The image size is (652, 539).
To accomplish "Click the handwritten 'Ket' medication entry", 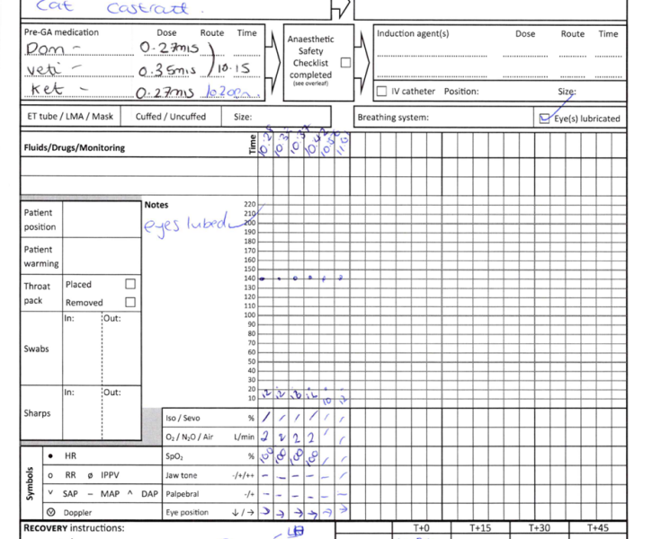I will (58, 88).
